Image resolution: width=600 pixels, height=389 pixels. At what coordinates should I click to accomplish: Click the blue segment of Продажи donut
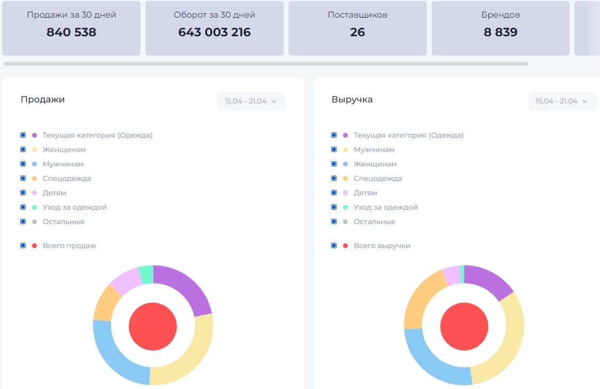click(x=113, y=357)
